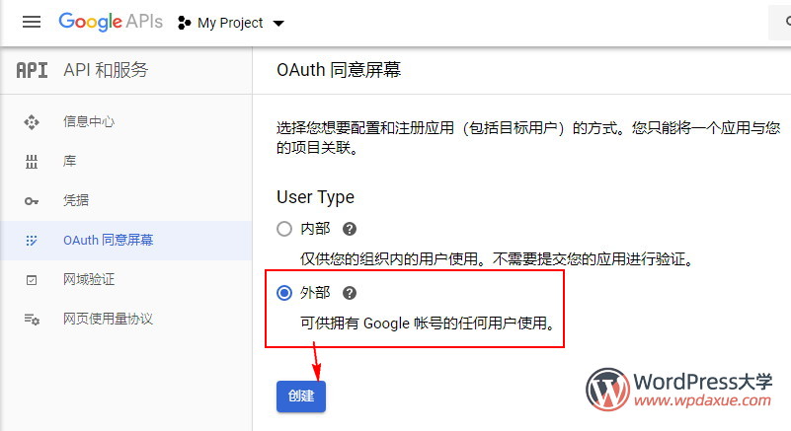Click the API 和服务 heading

coord(106,70)
